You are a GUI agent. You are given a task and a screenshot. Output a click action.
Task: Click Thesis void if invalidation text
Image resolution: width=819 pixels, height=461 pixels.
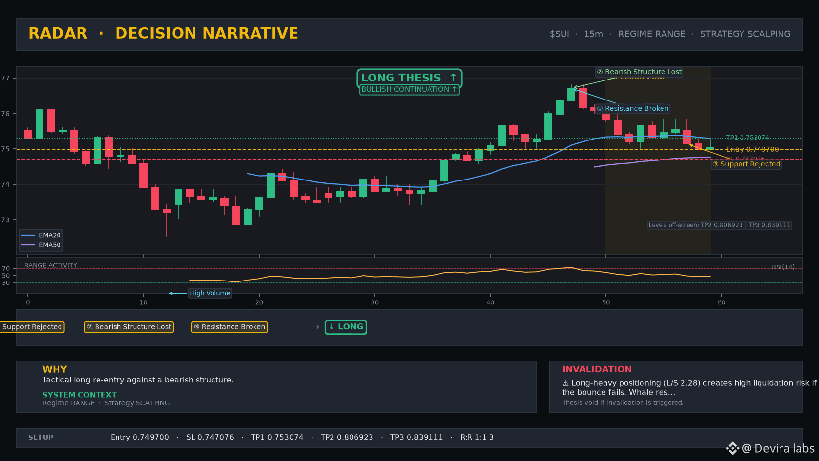click(623, 402)
